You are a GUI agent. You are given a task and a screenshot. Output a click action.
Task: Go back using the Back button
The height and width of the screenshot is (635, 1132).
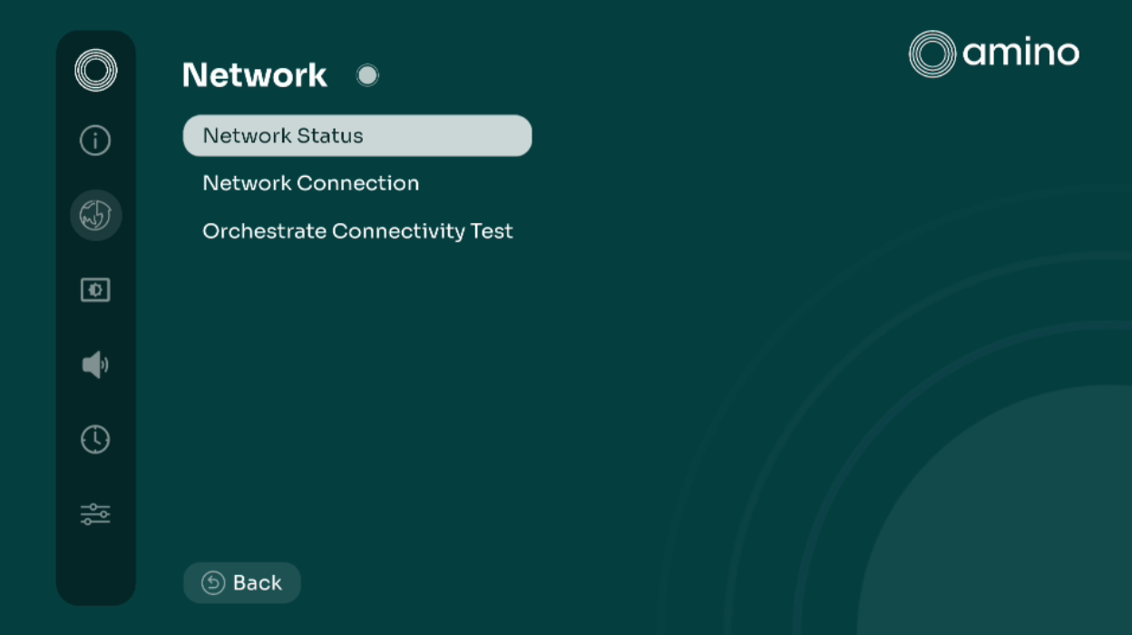(x=241, y=582)
